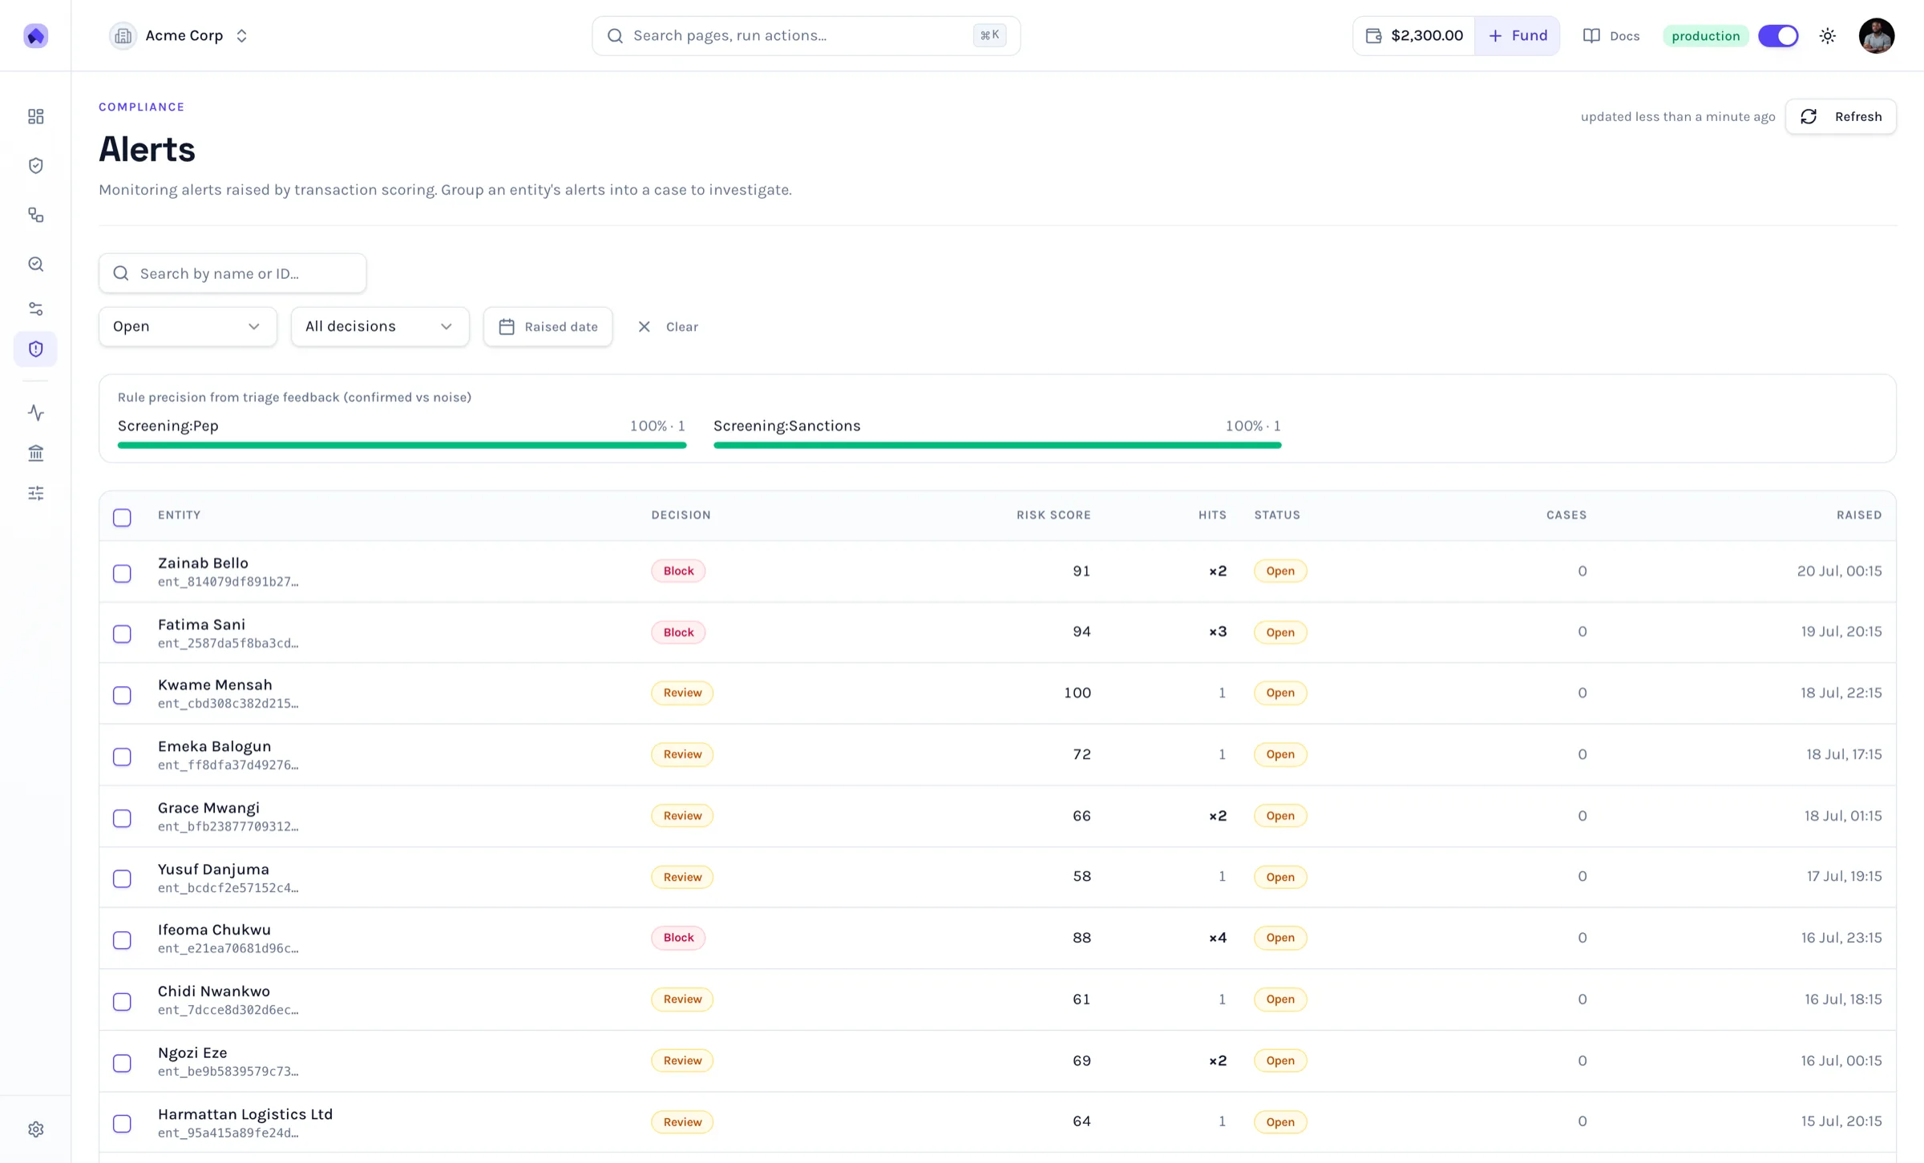1924x1163 pixels.
Task: Click the ent_bfb23877709312… entity ID
Action: 228,826
